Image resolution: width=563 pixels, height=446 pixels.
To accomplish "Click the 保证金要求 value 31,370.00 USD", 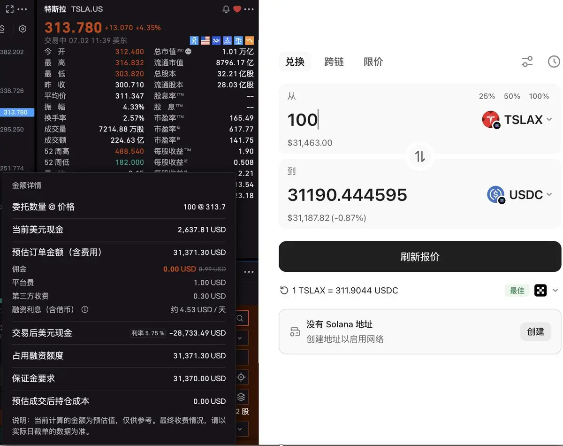I will (x=199, y=378).
